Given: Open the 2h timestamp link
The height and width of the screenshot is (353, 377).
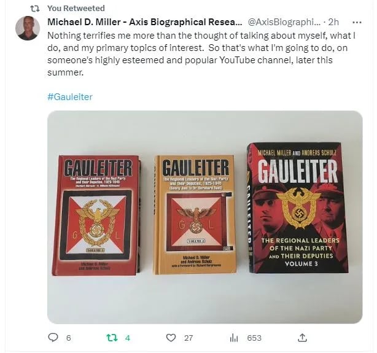Looking at the screenshot, I should (x=333, y=22).
